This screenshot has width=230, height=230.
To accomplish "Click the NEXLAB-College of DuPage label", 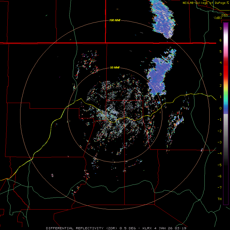I will [x=205, y=3].
